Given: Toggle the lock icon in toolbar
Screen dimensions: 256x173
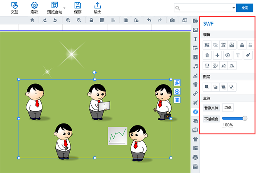Looking at the screenshot, I should click(x=91, y=20).
